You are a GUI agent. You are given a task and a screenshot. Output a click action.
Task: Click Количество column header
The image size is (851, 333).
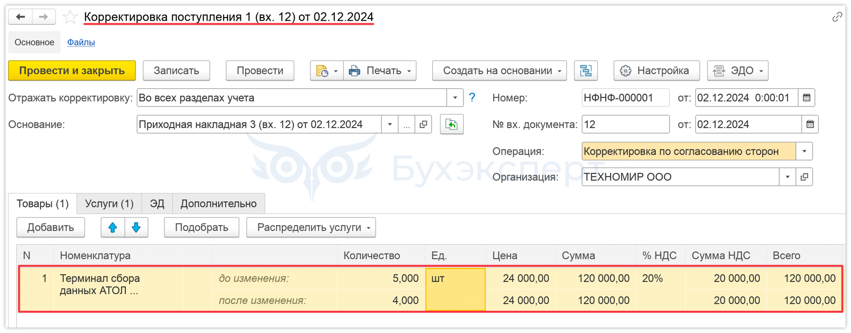381,256
